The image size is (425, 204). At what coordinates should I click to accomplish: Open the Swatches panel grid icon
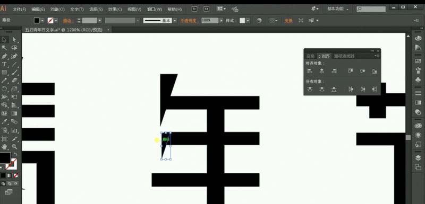418,61
